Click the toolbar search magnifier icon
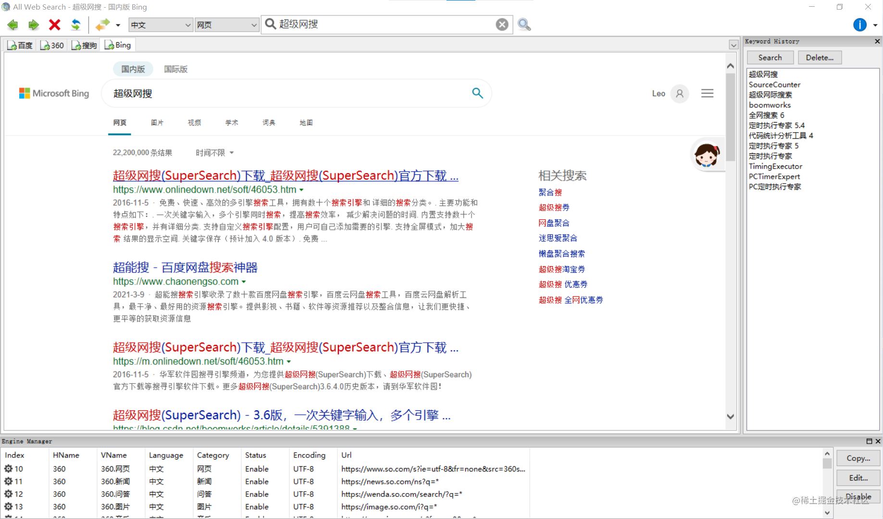 pyautogui.click(x=524, y=24)
